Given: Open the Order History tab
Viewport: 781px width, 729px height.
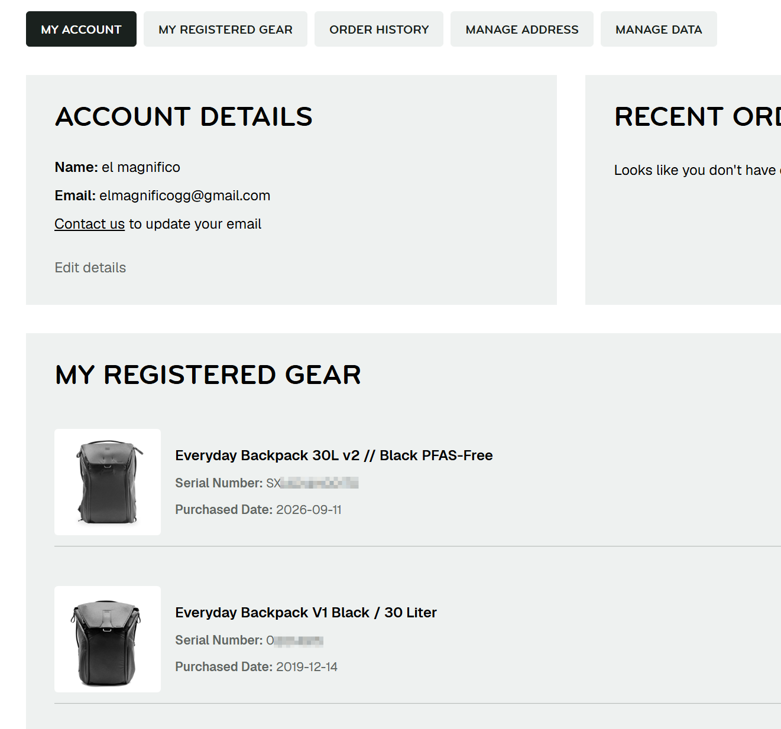Looking at the screenshot, I should coord(379,29).
